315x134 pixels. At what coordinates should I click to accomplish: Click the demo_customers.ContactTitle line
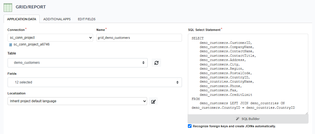pos(228,56)
